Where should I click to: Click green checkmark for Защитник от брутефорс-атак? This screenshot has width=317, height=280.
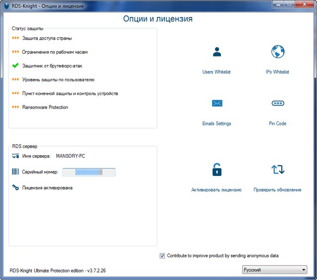pyautogui.click(x=15, y=65)
